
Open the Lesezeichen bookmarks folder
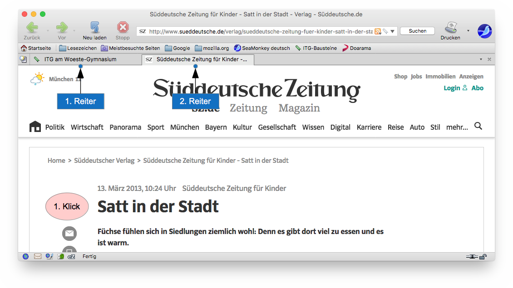click(x=78, y=48)
